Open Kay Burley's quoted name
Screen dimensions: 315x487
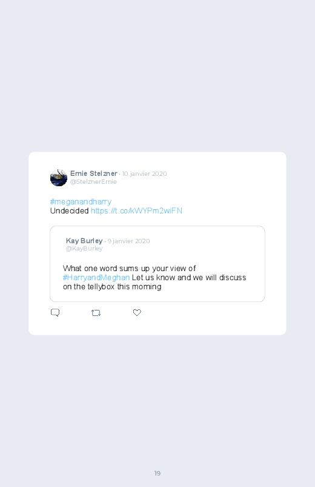pos(84,241)
